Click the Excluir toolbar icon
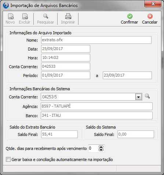 click(25, 16)
